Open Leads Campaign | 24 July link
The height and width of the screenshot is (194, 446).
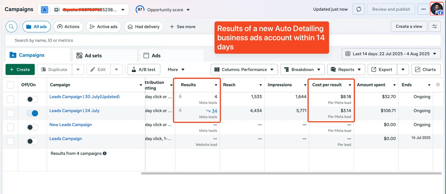[74, 110]
